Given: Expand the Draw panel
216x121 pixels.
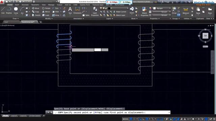Looking at the screenshot, I should point(16,18).
